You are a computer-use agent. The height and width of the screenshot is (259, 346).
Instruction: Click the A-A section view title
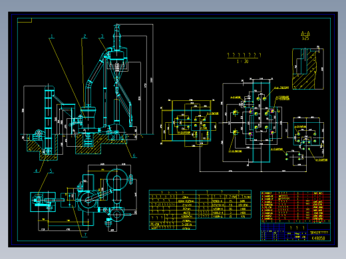(x=305, y=34)
